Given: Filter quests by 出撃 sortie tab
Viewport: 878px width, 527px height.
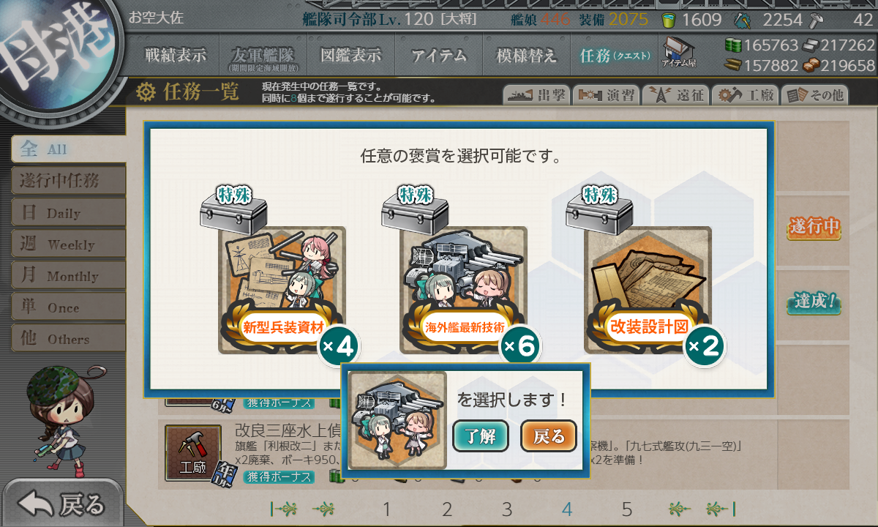Looking at the screenshot, I should [536, 95].
